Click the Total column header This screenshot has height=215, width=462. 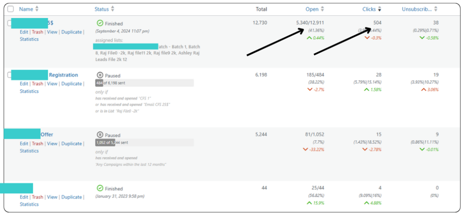(261, 9)
